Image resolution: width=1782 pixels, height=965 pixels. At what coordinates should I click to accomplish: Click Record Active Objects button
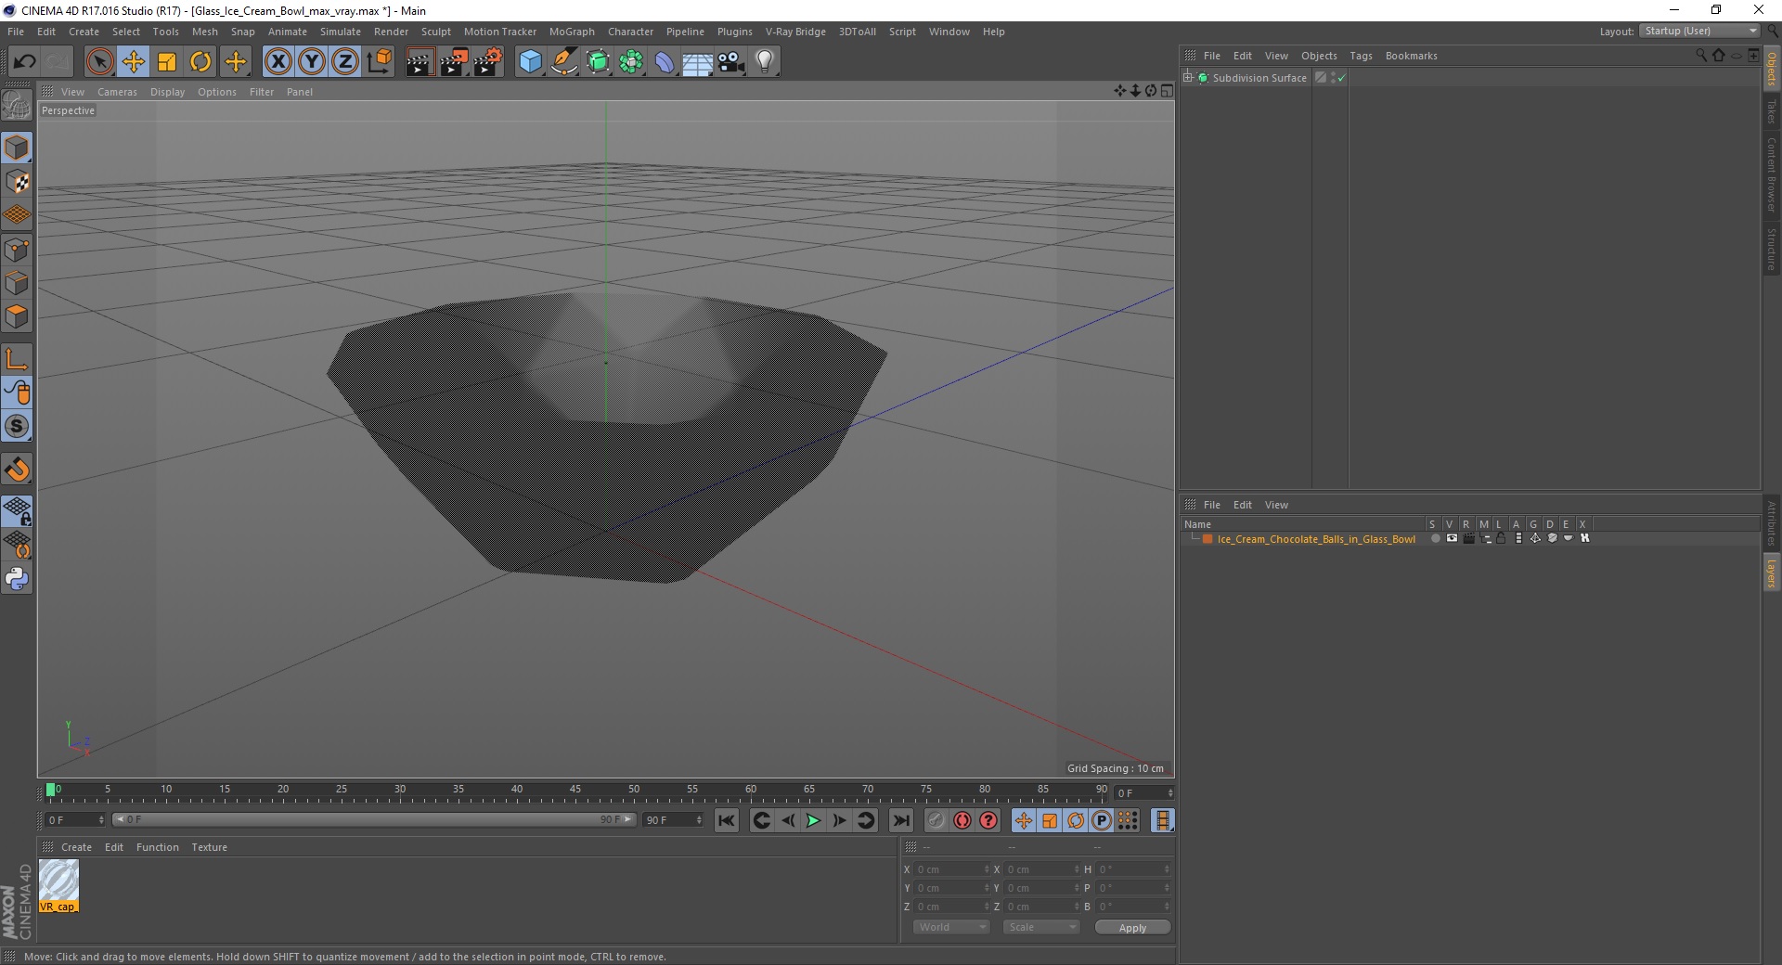point(936,820)
